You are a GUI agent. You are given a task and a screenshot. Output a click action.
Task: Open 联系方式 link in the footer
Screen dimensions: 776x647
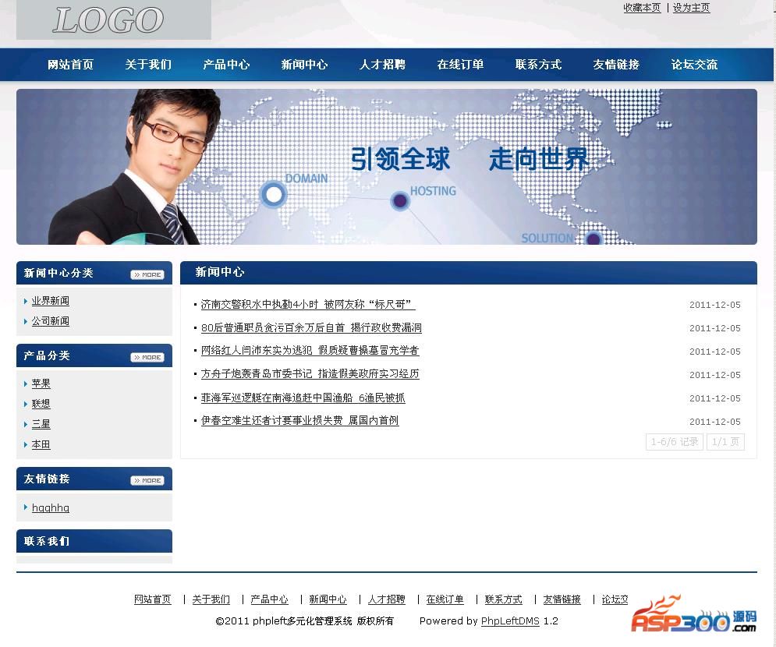point(503,599)
